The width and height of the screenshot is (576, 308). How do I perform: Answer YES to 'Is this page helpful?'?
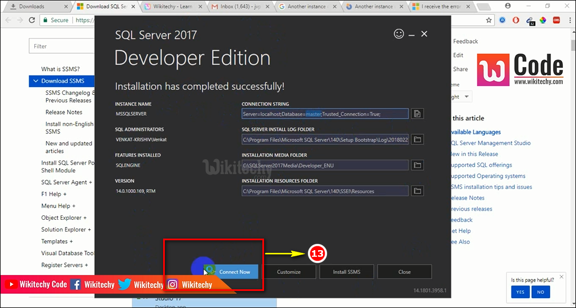pyautogui.click(x=520, y=292)
